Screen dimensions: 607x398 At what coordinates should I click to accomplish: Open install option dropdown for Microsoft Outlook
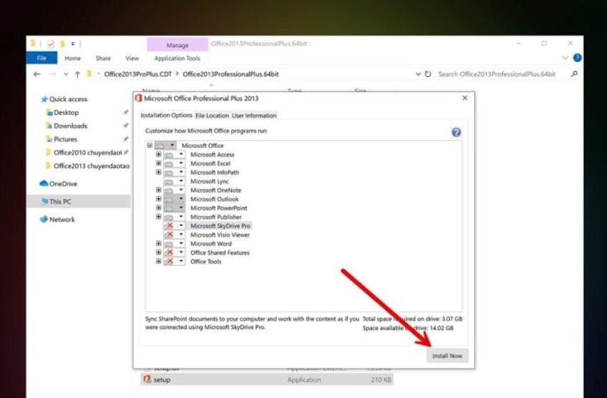tap(174, 198)
